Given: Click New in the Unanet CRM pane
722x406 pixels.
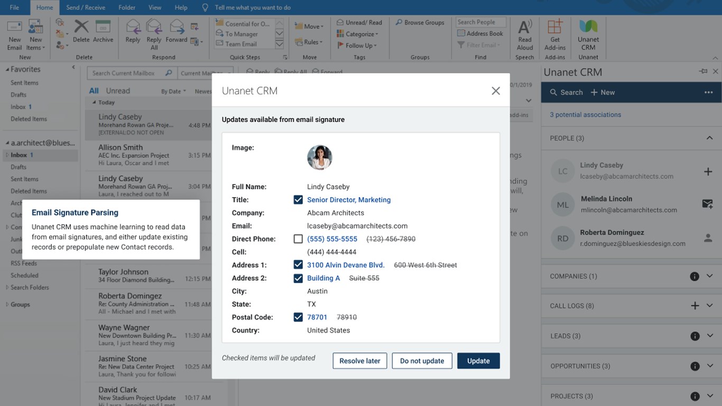Looking at the screenshot, I should (603, 93).
